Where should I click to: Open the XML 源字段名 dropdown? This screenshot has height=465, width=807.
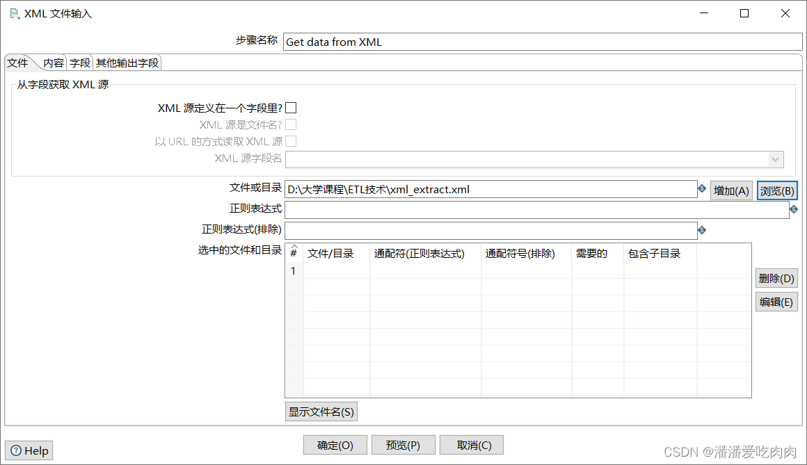coord(775,159)
